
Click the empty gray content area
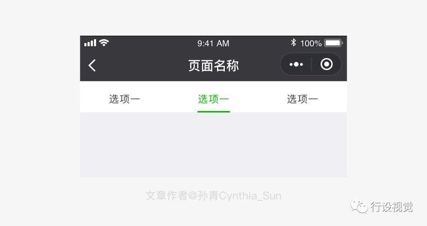[x=213, y=145]
